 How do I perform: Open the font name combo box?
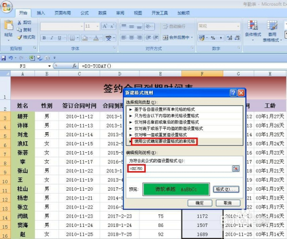coord(62,26)
